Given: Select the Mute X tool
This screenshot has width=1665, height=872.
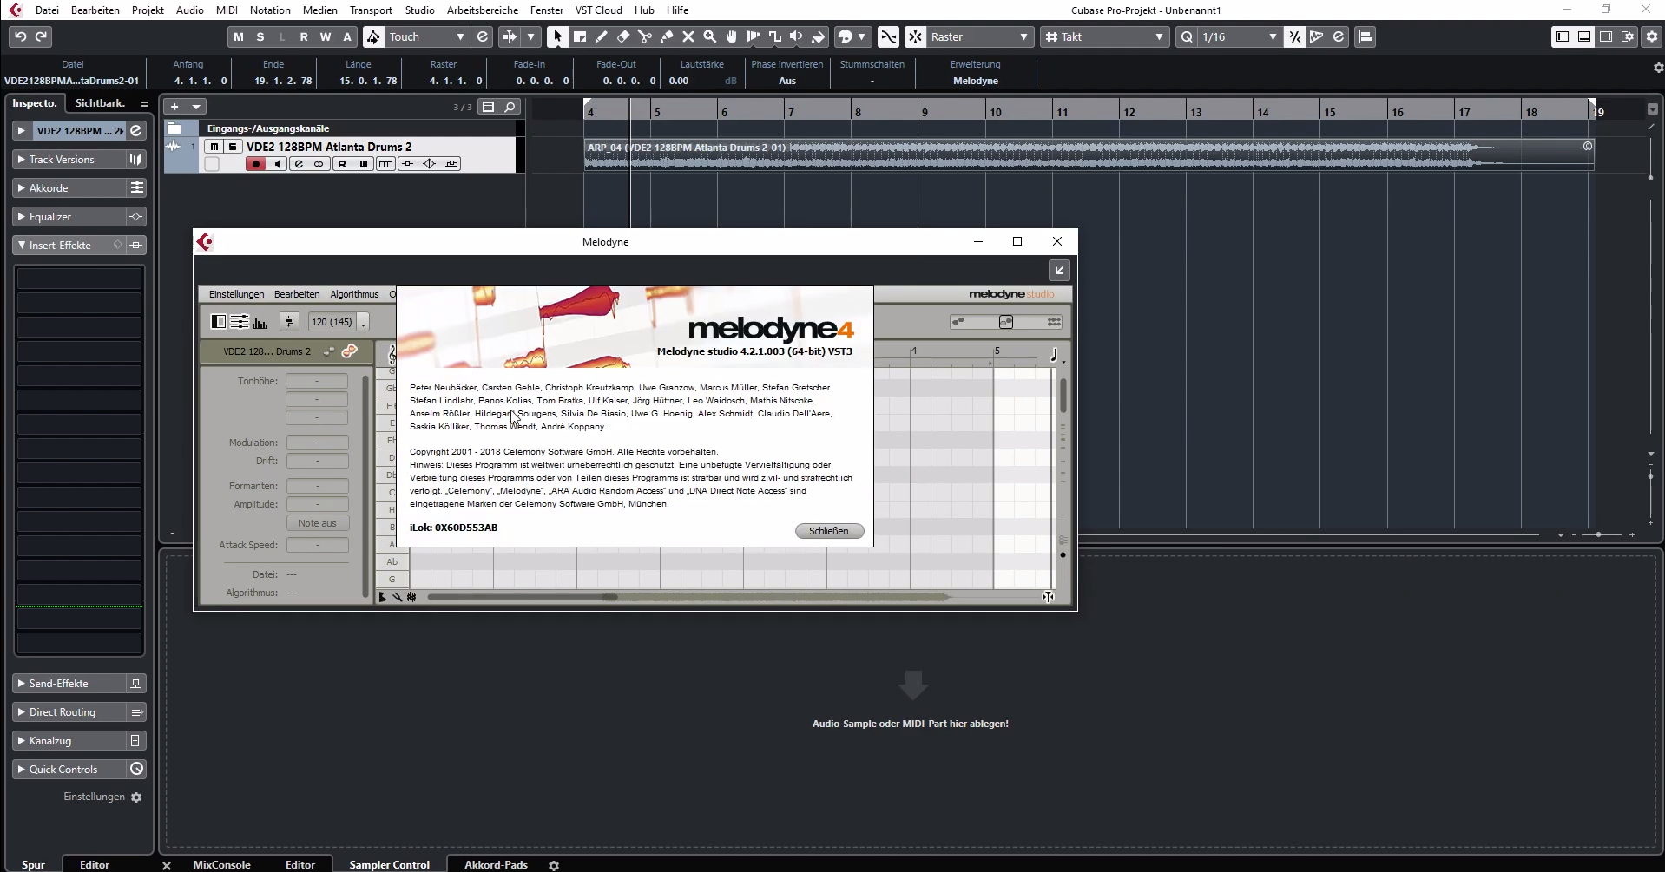Looking at the screenshot, I should (688, 36).
